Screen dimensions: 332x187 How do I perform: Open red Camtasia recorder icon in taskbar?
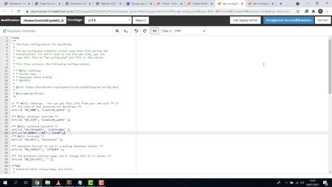coord(101,182)
